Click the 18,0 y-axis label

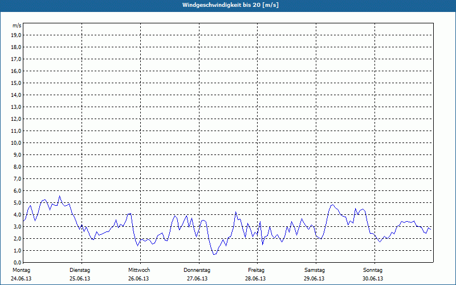point(16,47)
